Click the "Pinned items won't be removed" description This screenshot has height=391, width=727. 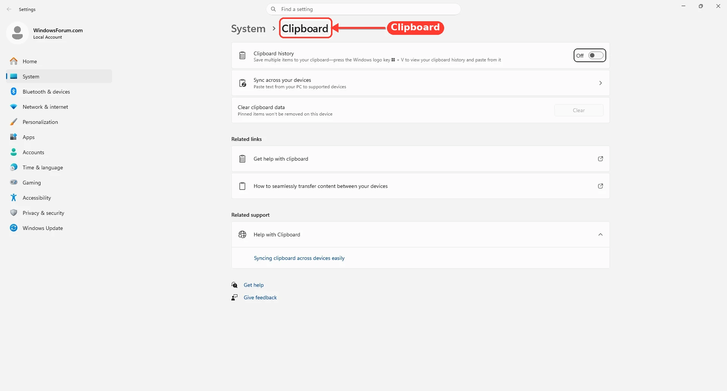click(x=285, y=114)
